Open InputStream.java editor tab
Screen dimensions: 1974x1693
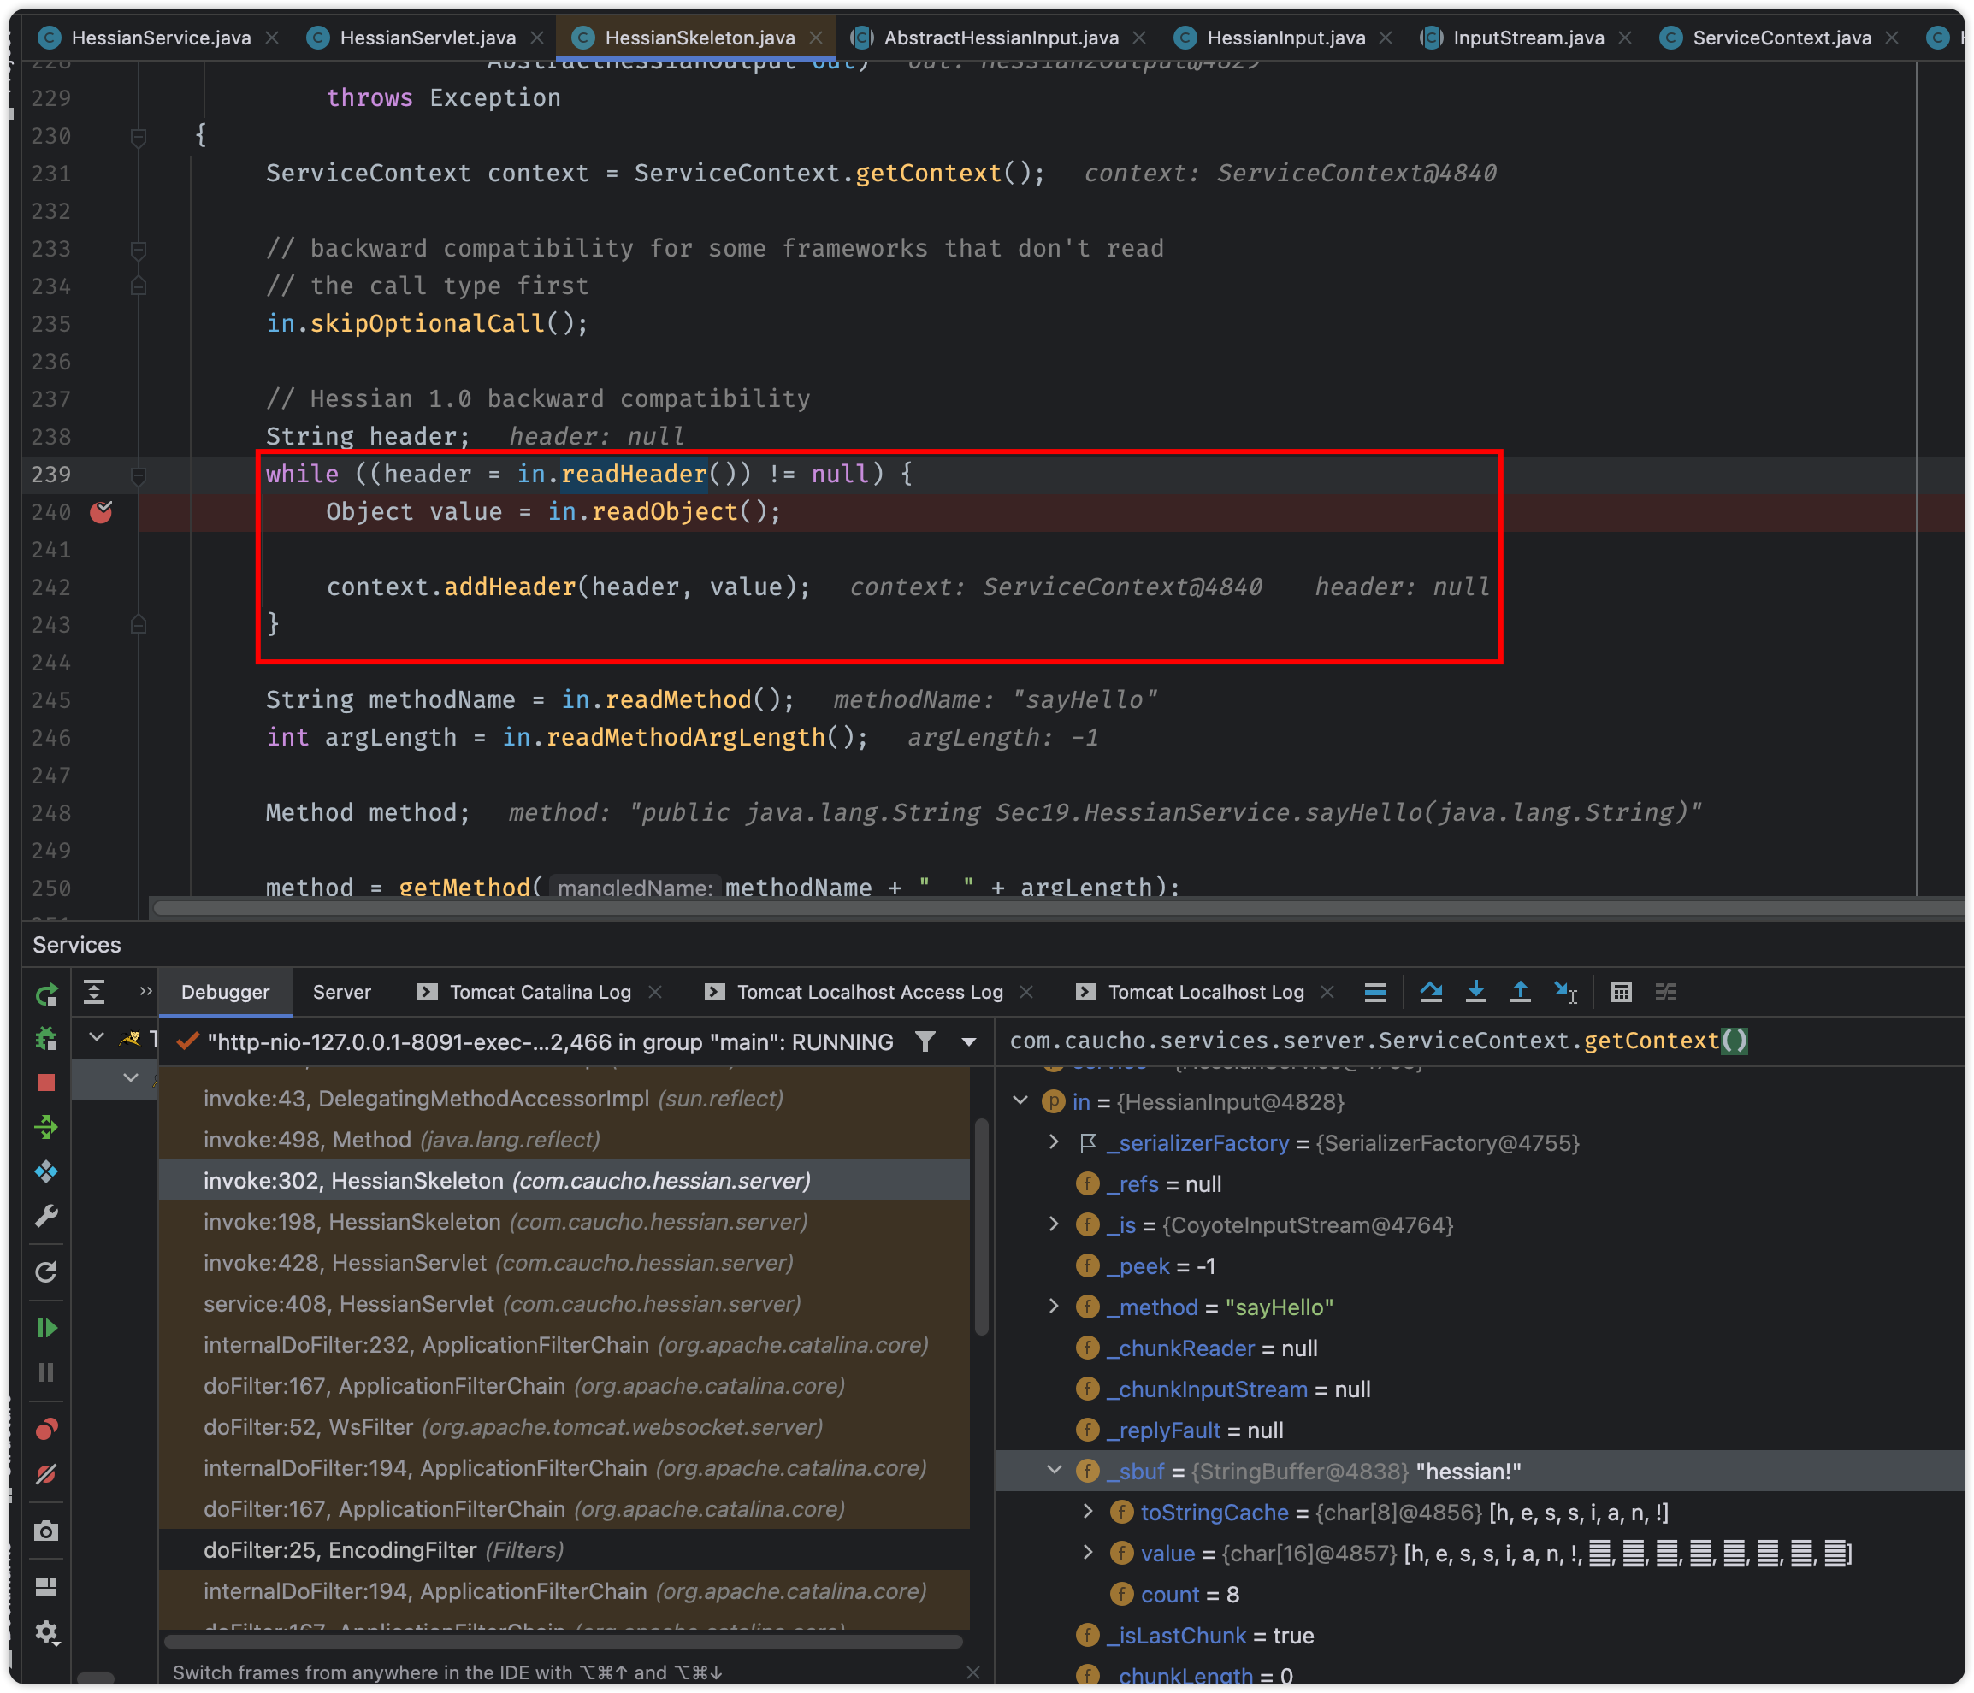tap(1528, 38)
